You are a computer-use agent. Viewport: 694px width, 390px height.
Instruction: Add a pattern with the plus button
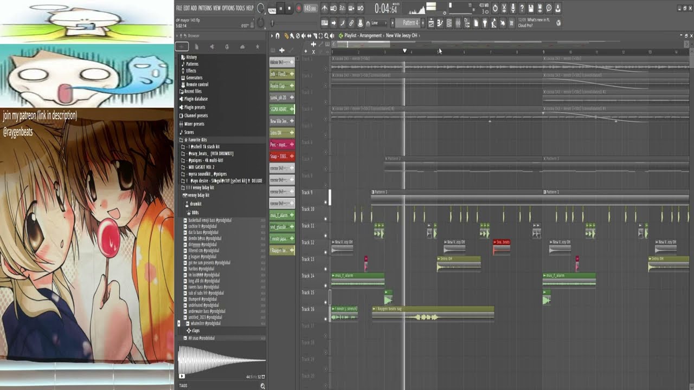point(423,23)
